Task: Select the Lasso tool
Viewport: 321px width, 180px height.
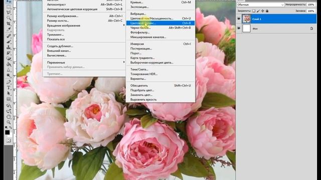Action: (x=9, y=12)
